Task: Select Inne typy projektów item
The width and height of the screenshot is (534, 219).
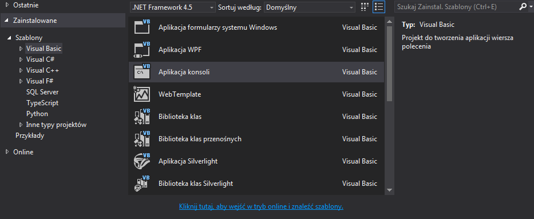Action: tap(56, 125)
